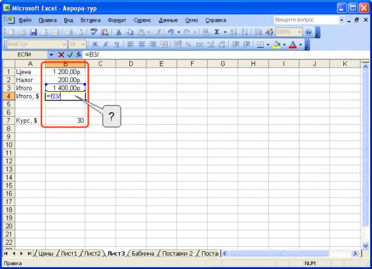Toggle italic with the К button

tap(106, 44)
